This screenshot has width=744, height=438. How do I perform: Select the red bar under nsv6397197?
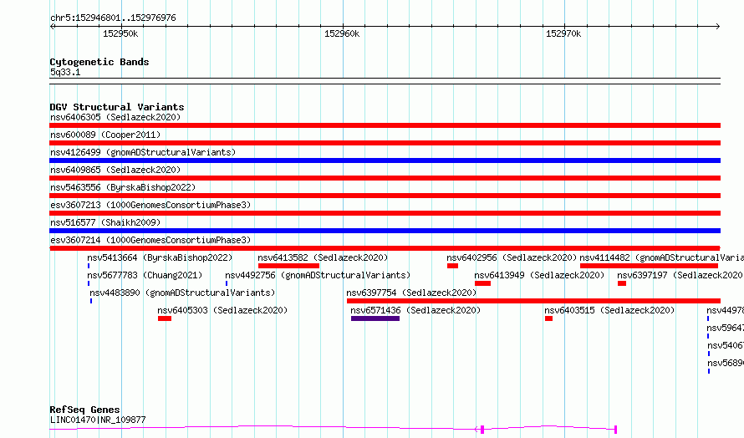click(x=622, y=283)
